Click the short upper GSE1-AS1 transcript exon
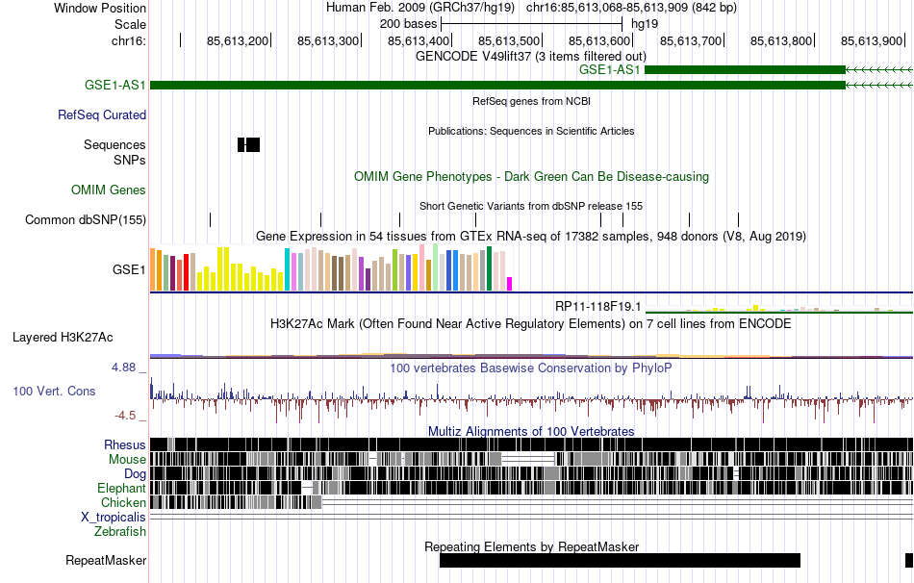The width and height of the screenshot is (914, 583). (x=745, y=70)
